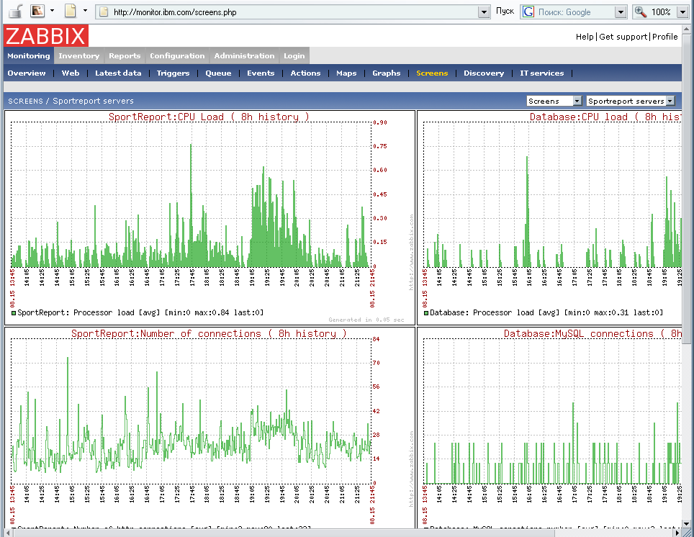Click the Google search engine icon
694x537 pixels.
(528, 12)
